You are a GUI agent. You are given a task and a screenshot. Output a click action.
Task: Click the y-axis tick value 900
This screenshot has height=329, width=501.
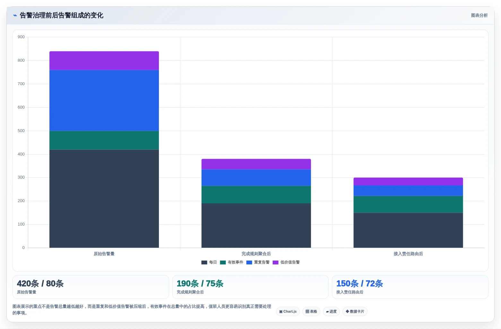click(x=21, y=37)
